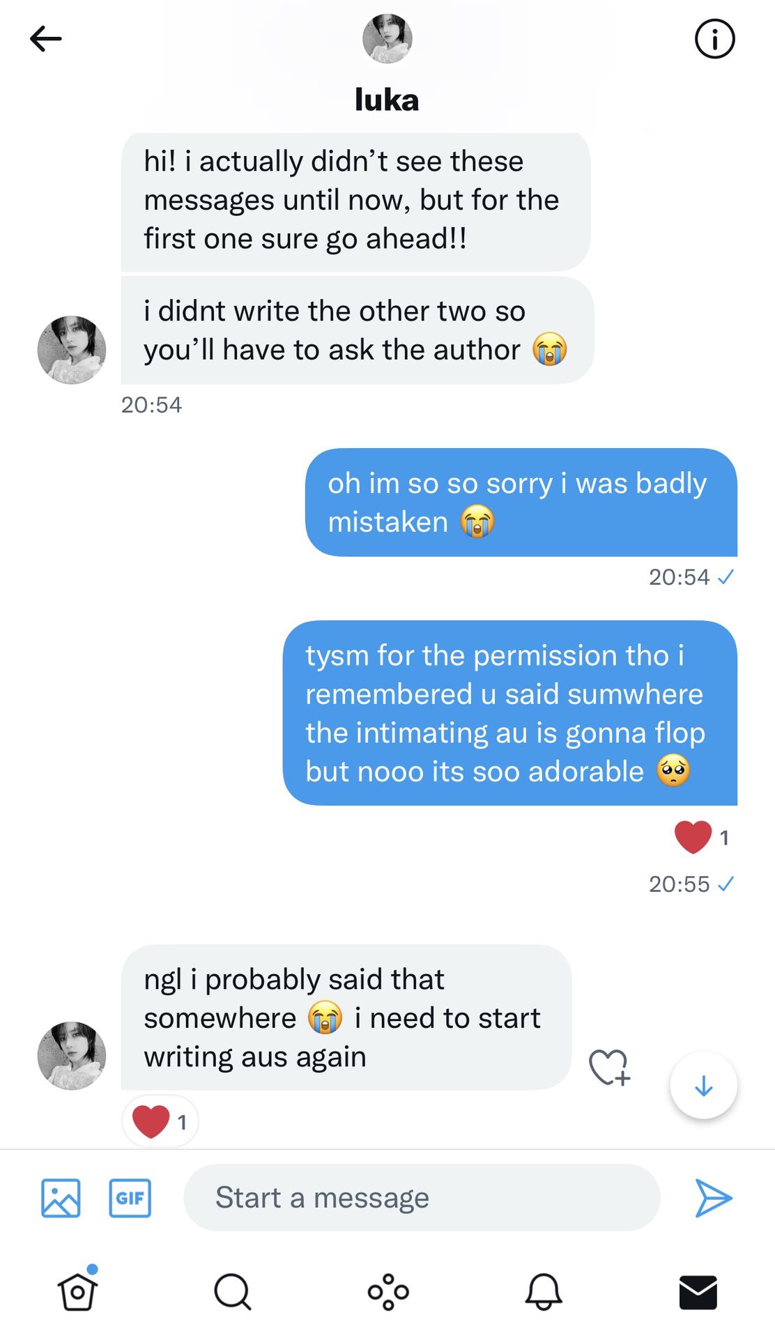
Task: Open luka's profile picture in header
Action: point(387,38)
